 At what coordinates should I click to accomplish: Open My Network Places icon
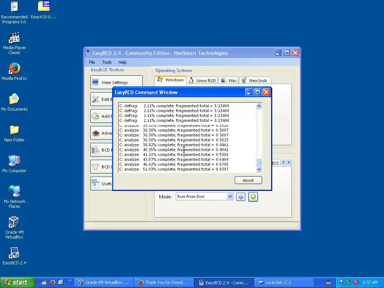click(x=14, y=196)
